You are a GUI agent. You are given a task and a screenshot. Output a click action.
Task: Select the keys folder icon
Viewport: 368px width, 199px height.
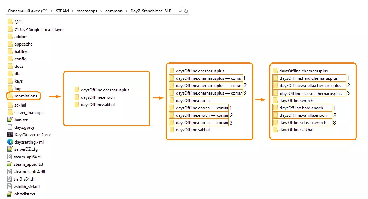10,81
